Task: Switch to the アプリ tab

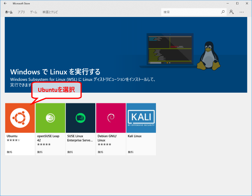Action: click(21, 12)
